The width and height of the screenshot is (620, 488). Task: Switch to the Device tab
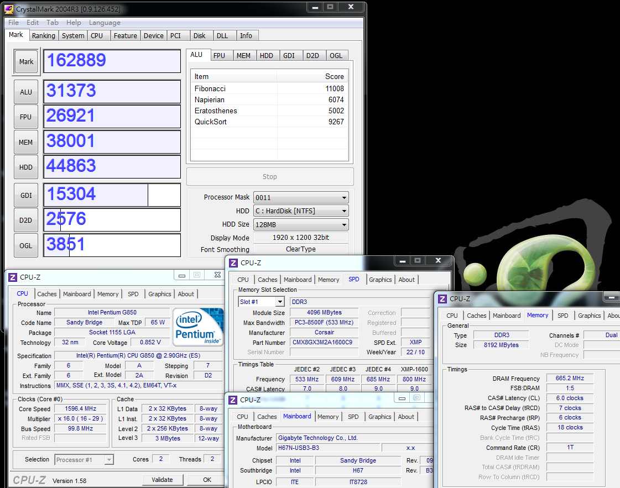pyautogui.click(x=153, y=35)
